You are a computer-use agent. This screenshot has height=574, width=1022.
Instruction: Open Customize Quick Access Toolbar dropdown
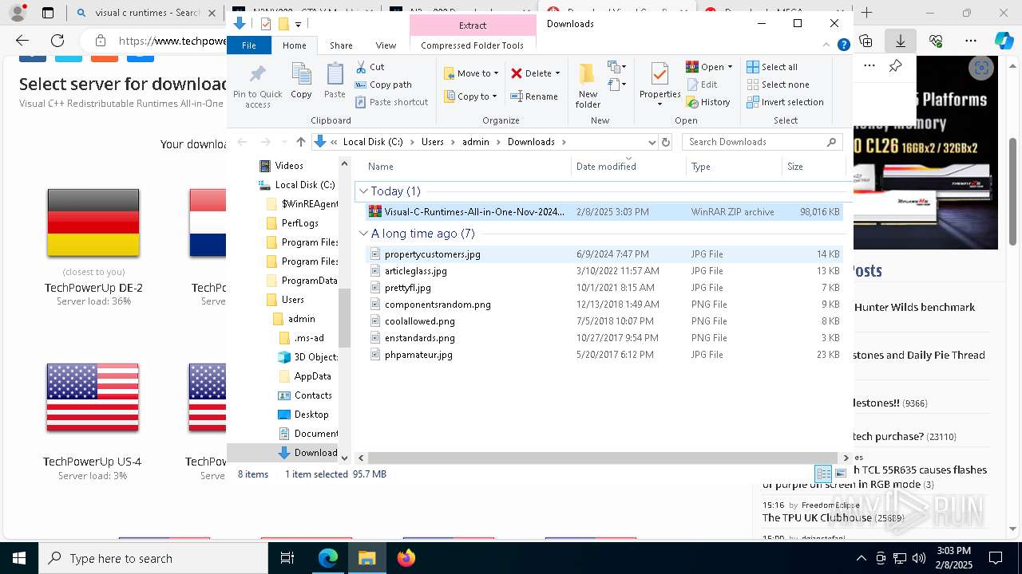(x=298, y=25)
